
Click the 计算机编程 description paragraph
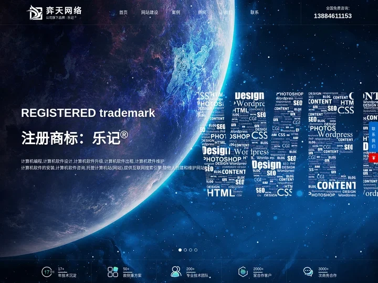click(x=113, y=165)
